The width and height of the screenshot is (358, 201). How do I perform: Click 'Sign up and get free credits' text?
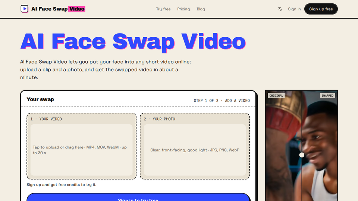click(62, 185)
